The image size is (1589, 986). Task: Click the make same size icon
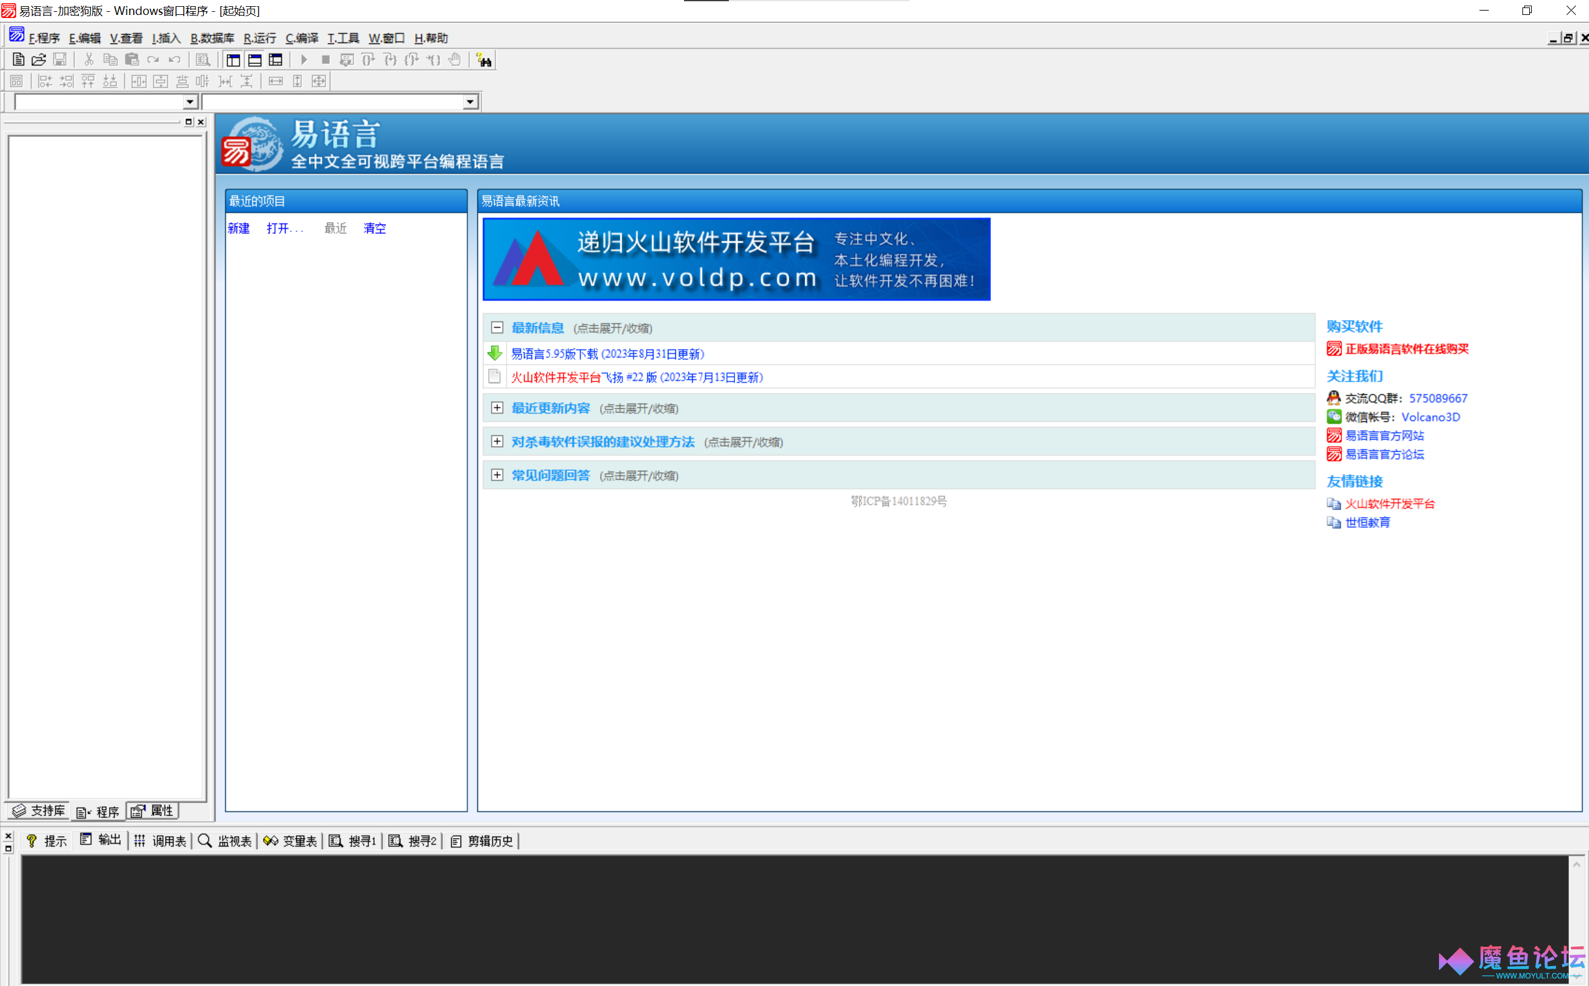319,81
